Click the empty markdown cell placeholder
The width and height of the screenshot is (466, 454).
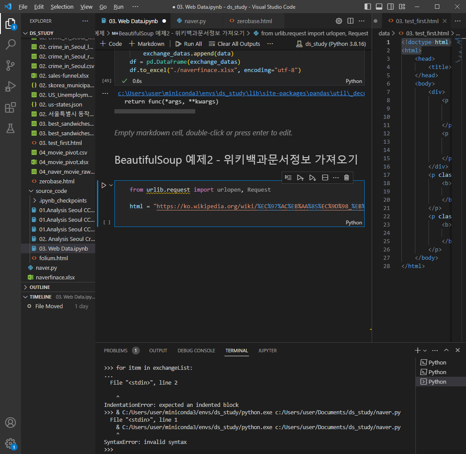(203, 133)
